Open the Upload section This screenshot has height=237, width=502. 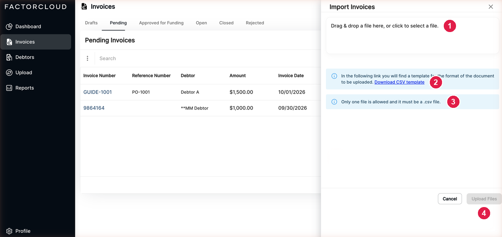[x=36, y=72]
